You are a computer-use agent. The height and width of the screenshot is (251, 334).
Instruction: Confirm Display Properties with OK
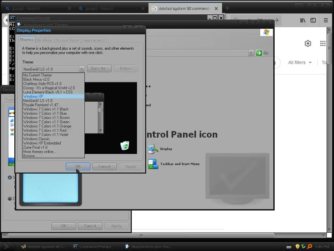(x=78, y=166)
